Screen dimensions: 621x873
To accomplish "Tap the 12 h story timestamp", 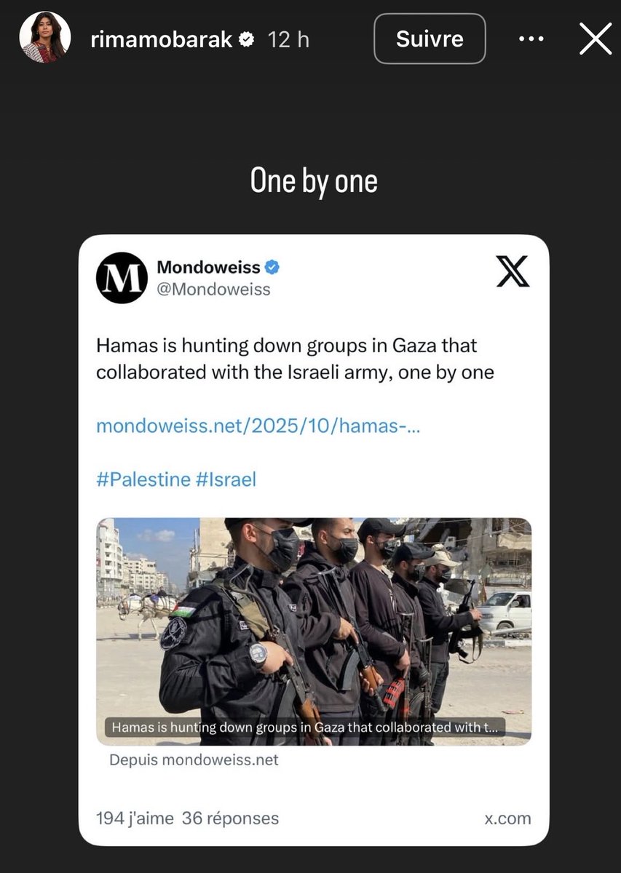I will (x=289, y=39).
